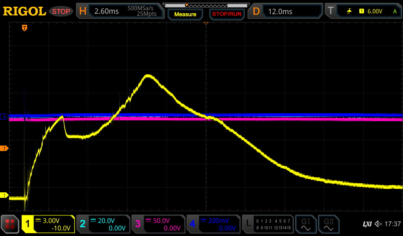The width and height of the screenshot is (403, 236).
Task: Open delay 12.0ms settings panel
Action: 287,11
